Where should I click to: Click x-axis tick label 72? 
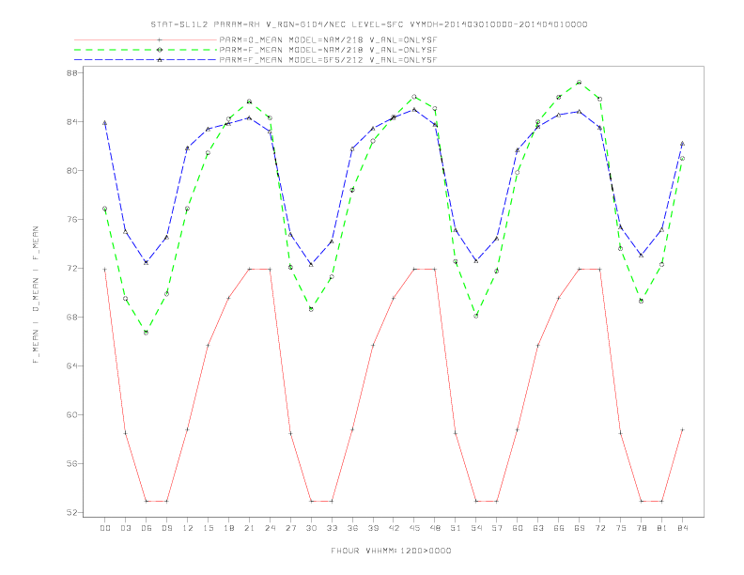[x=600, y=528]
